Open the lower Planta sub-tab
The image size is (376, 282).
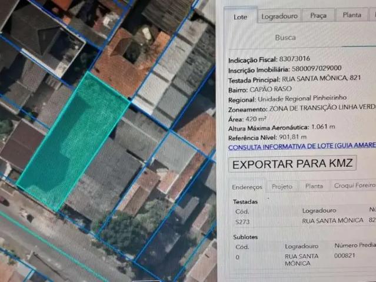pyautogui.click(x=314, y=186)
